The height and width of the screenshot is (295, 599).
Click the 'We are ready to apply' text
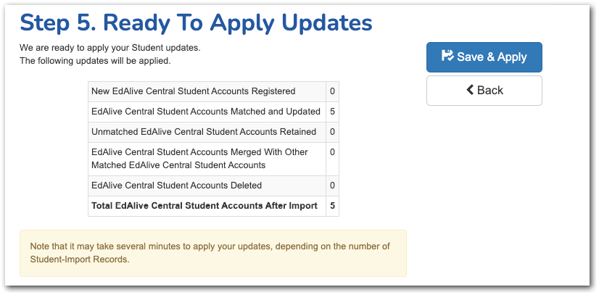pyautogui.click(x=110, y=49)
